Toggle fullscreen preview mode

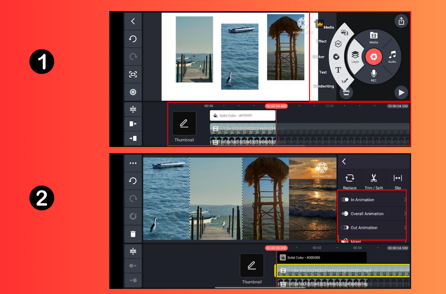pos(133,74)
